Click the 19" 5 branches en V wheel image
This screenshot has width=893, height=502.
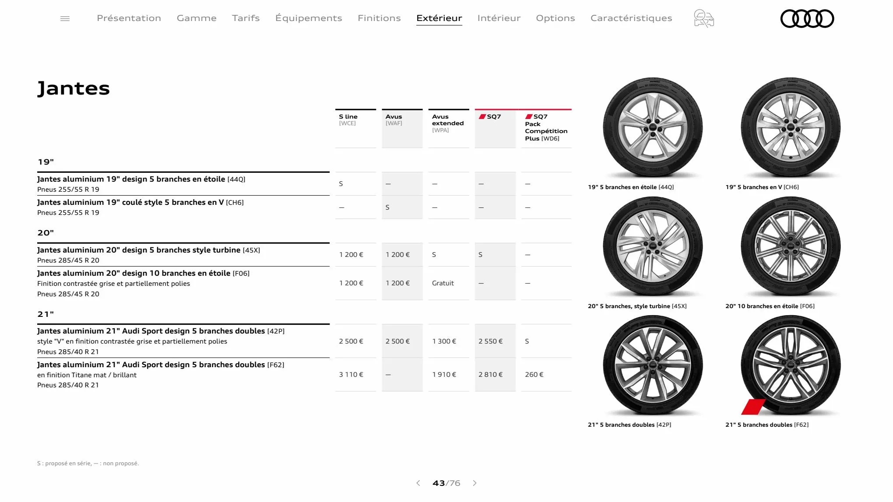(x=791, y=127)
